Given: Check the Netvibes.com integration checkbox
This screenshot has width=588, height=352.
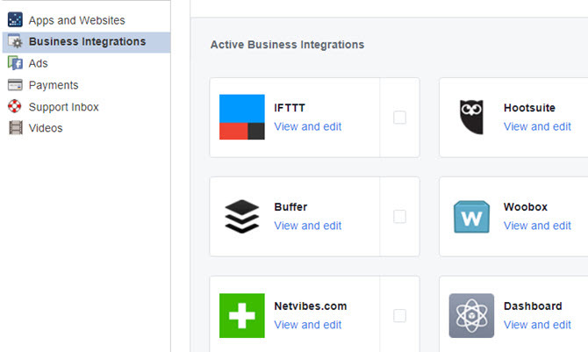Looking at the screenshot, I should click(x=399, y=316).
